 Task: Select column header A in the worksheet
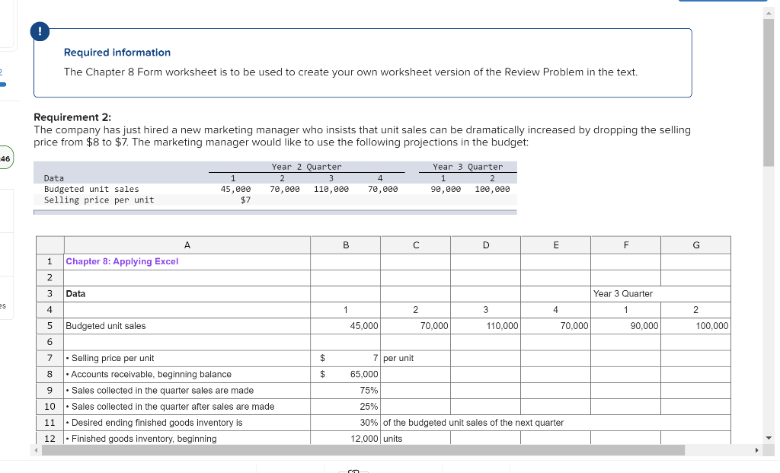(187, 244)
